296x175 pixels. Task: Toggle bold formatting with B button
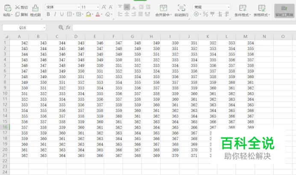point(48,14)
